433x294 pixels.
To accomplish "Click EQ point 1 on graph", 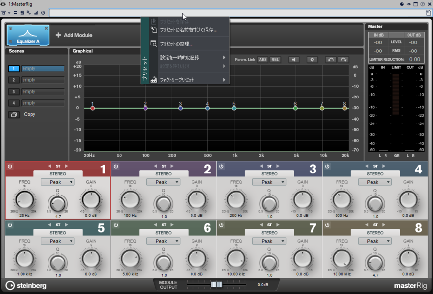I will (93, 108).
